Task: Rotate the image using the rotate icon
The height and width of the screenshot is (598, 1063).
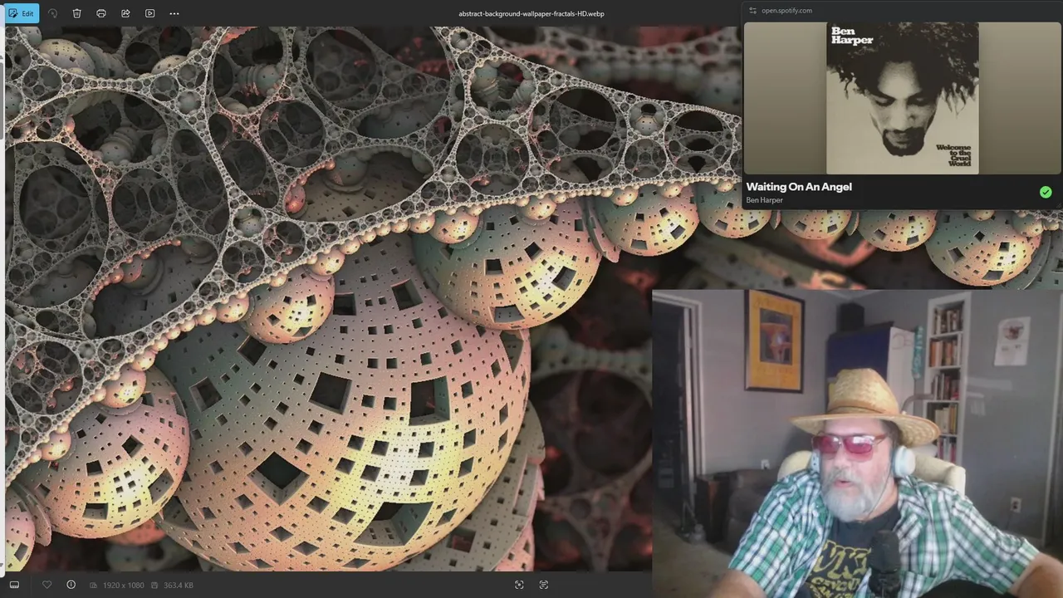Action: point(52,13)
